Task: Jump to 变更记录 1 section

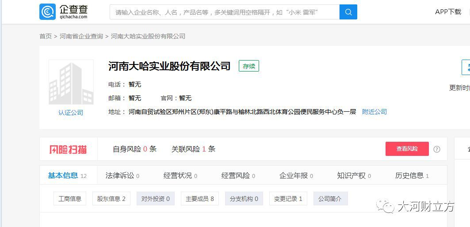Action: pyautogui.click(x=288, y=199)
